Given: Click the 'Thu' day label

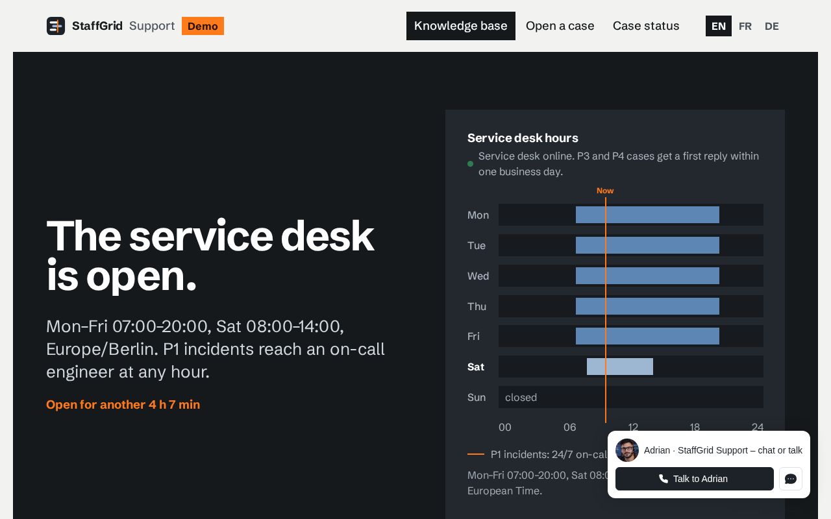Looking at the screenshot, I should click(477, 306).
